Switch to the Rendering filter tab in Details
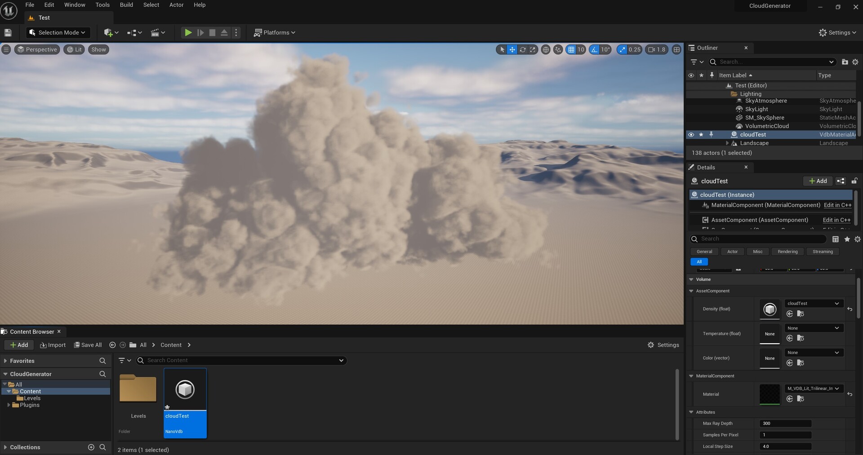The height and width of the screenshot is (455, 863). click(787, 252)
